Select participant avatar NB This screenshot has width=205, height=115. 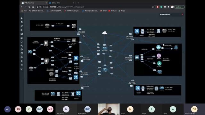pos(50,109)
